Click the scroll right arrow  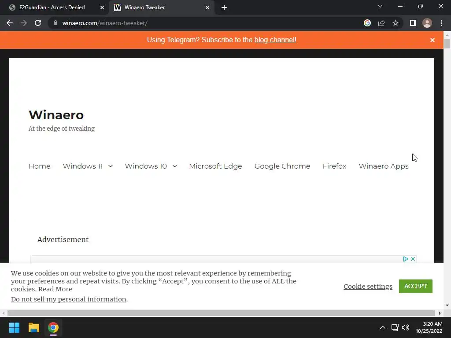pos(440,313)
